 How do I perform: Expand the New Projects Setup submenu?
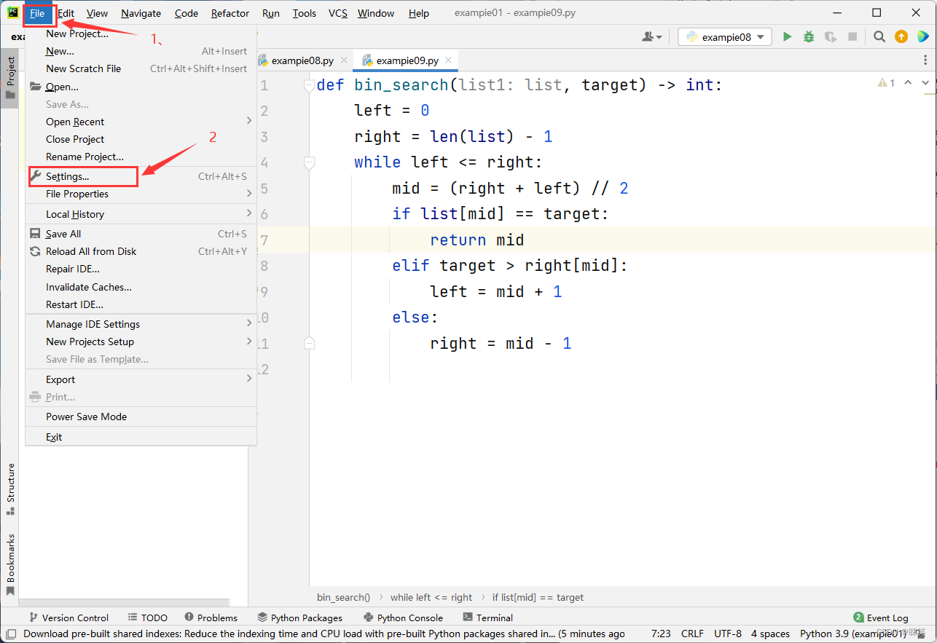point(141,342)
